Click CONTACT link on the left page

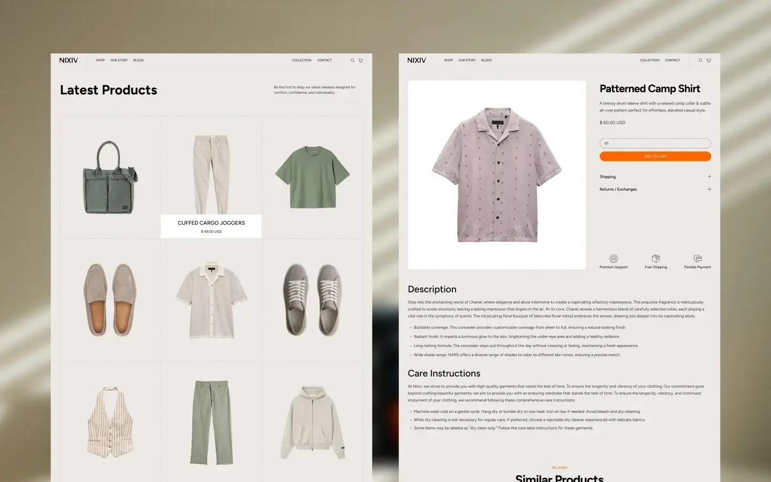[x=324, y=61]
